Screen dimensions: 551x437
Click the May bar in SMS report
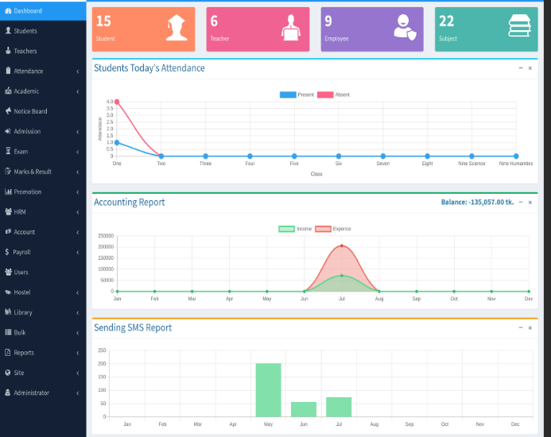pos(268,389)
